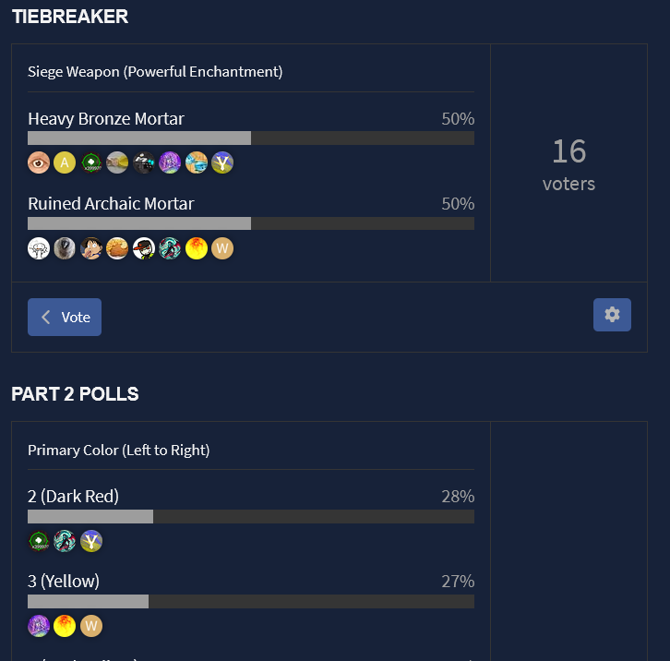
Task: Choose the 2 (Dark Red) poll option
Action: (74, 497)
